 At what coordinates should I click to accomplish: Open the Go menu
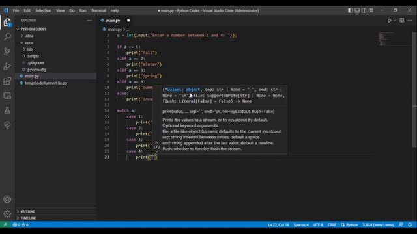[x=72, y=10]
